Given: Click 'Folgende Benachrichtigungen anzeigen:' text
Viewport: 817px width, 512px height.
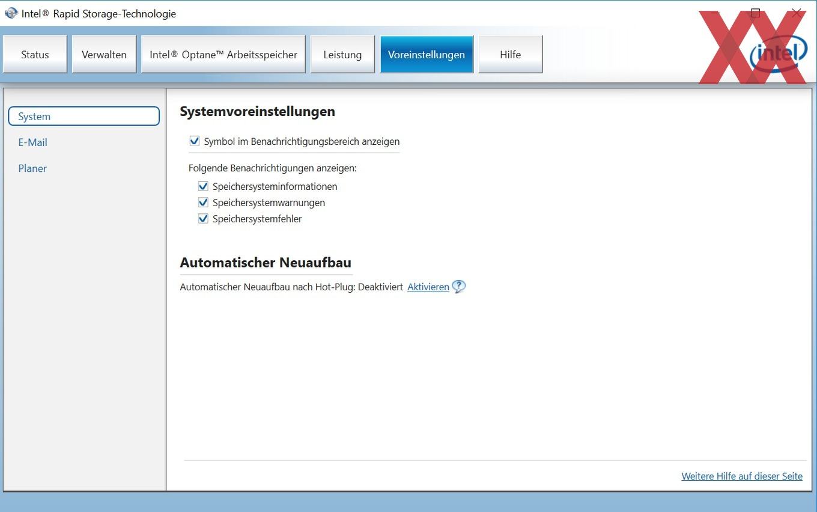Looking at the screenshot, I should [273, 168].
